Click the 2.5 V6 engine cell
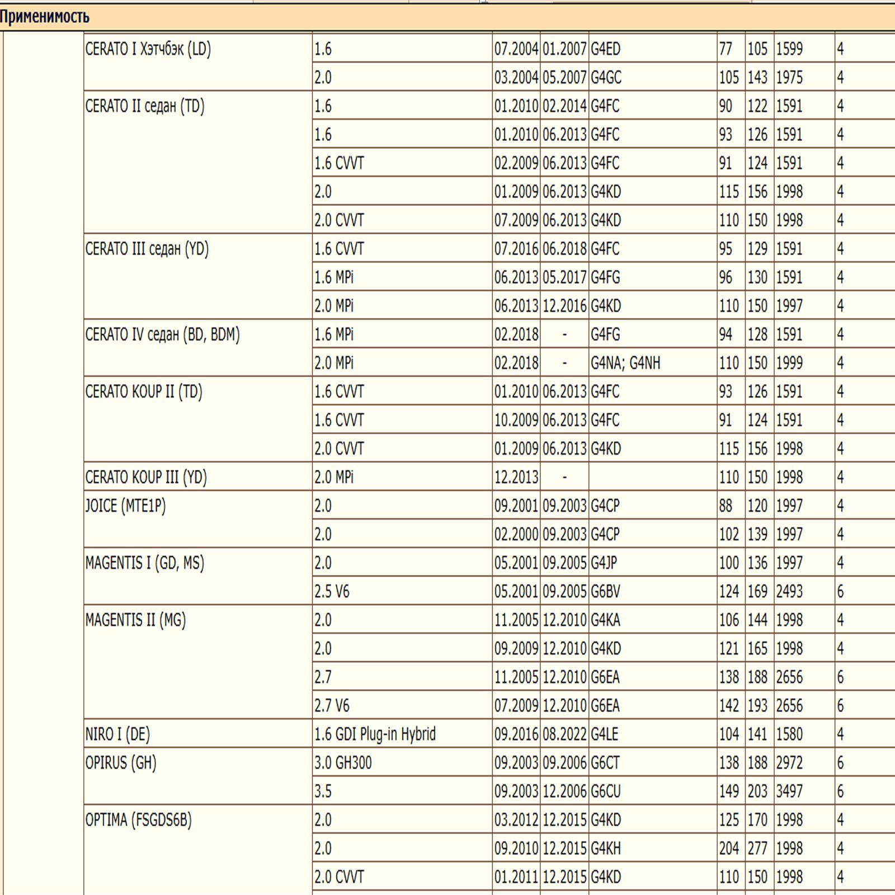The width and height of the screenshot is (895, 895). pyautogui.click(x=332, y=591)
